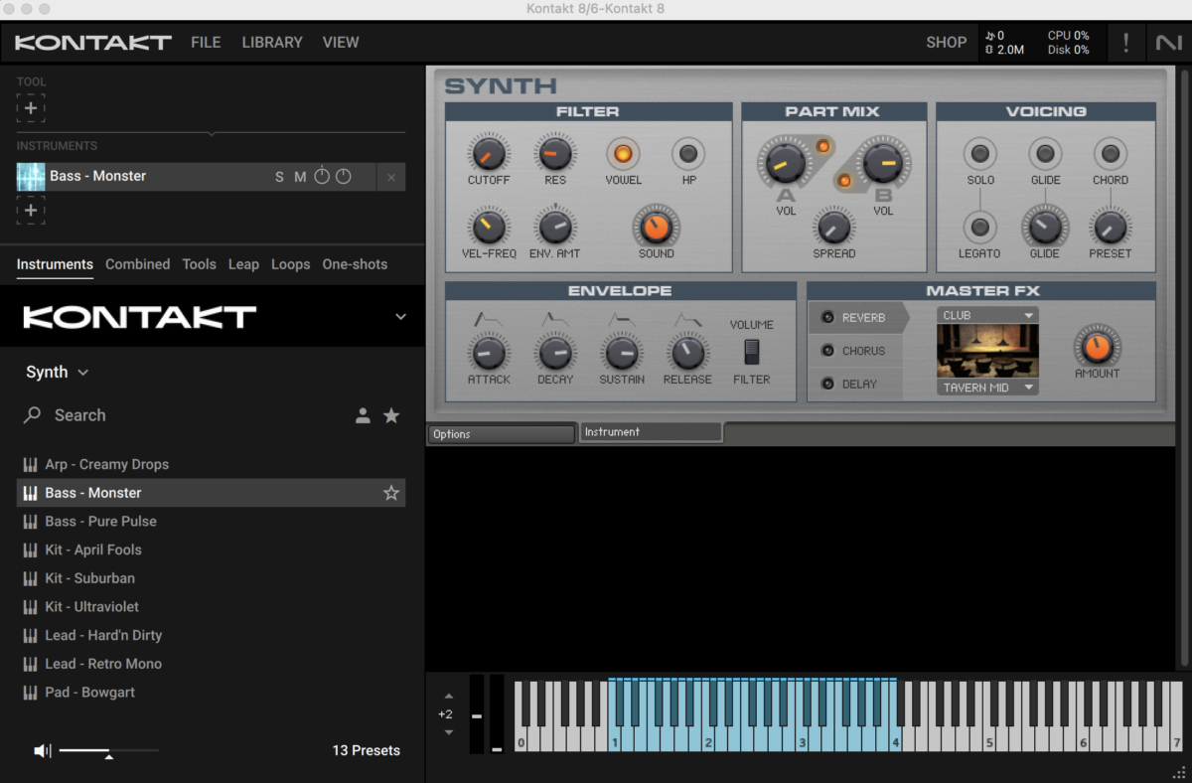
Task: Switch to the Loops tab
Action: click(290, 264)
